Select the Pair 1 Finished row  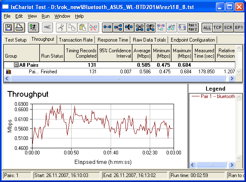(119, 72)
